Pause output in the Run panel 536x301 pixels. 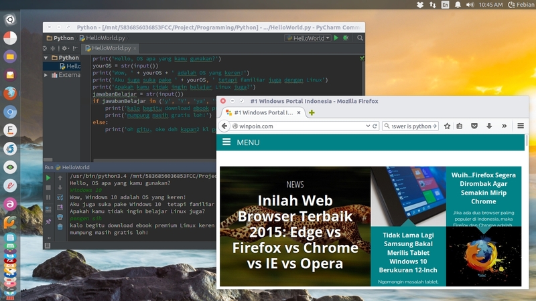coord(48,197)
